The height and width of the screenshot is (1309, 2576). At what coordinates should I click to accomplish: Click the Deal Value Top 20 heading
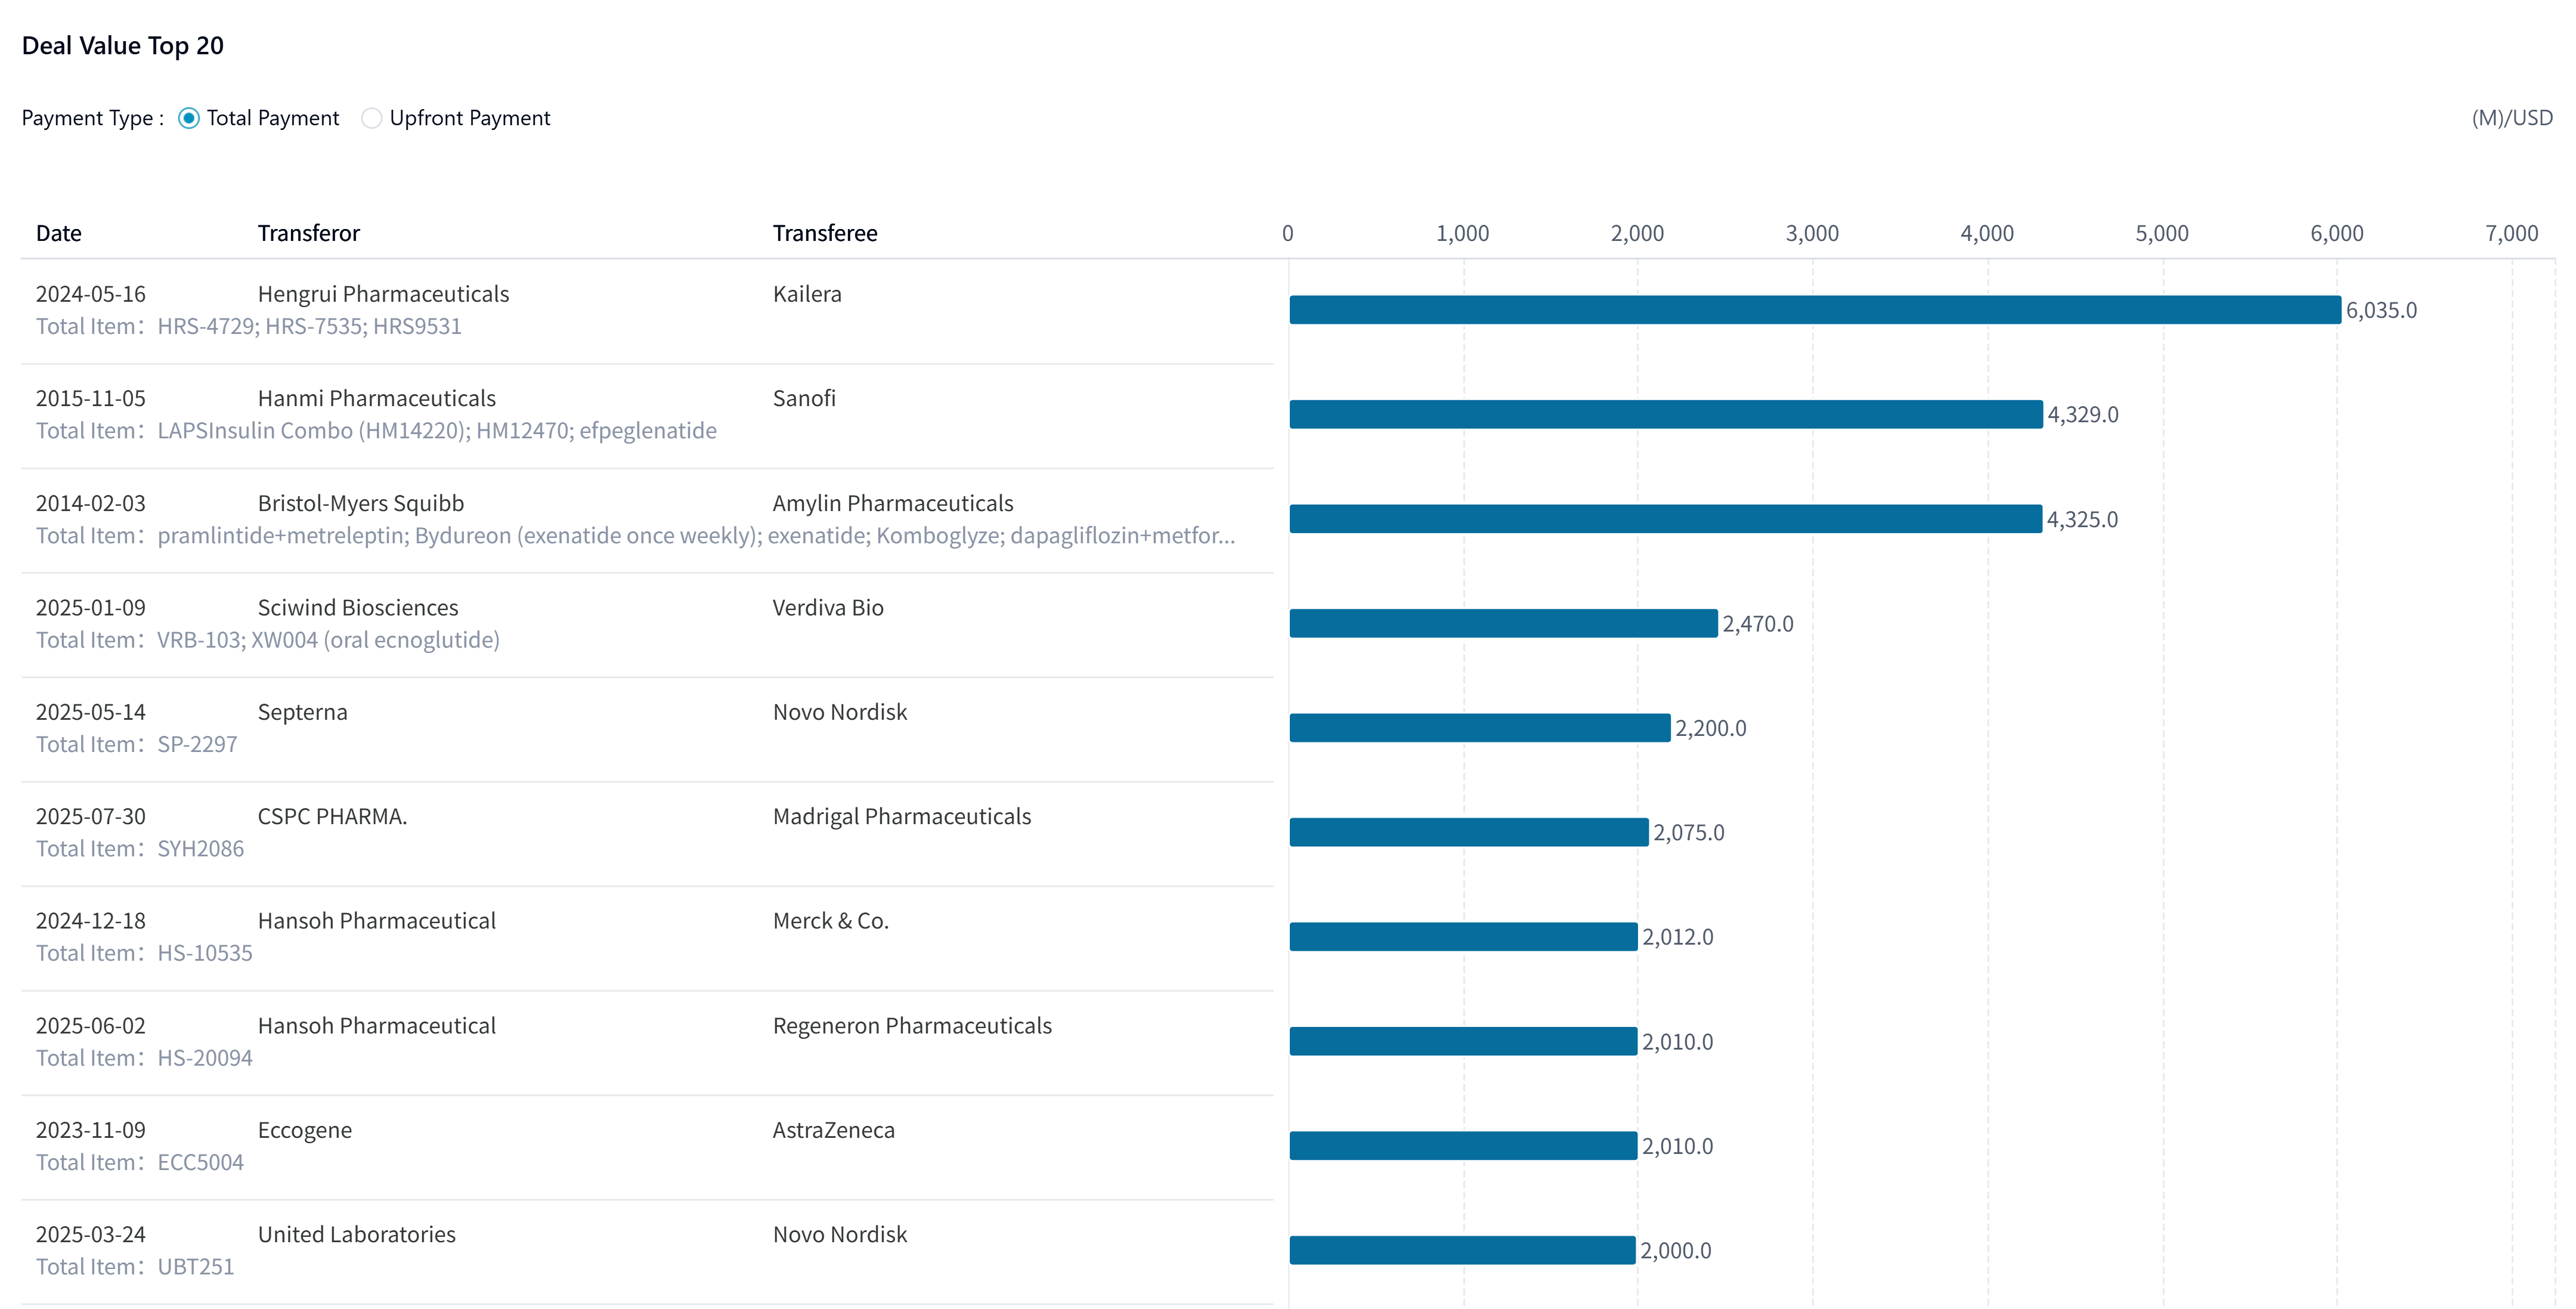(123, 46)
